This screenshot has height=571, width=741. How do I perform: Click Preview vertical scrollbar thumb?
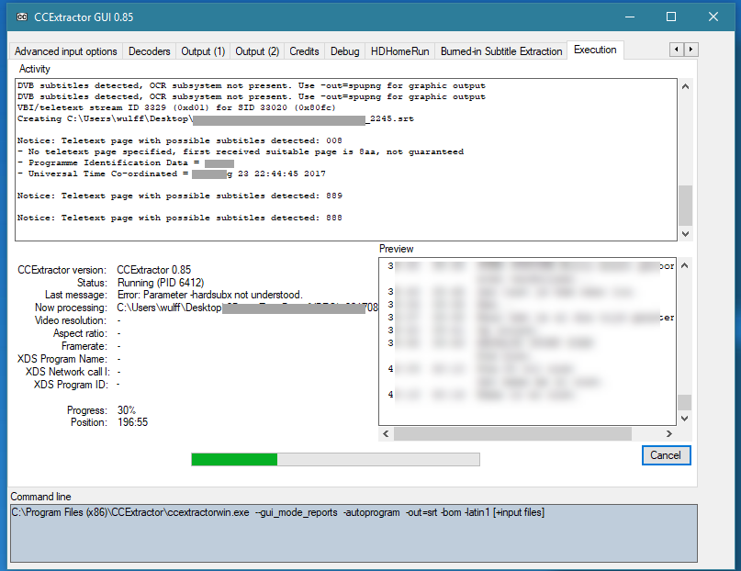(x=684, y=402)
